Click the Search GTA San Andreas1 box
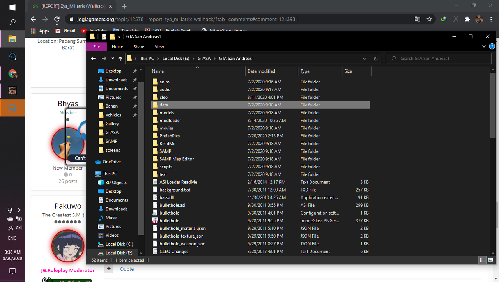The height and width of the screenshot is (282, 499). click(439, 59)
